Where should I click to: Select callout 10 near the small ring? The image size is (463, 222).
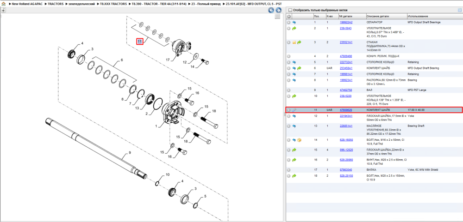tap(168, 174)
